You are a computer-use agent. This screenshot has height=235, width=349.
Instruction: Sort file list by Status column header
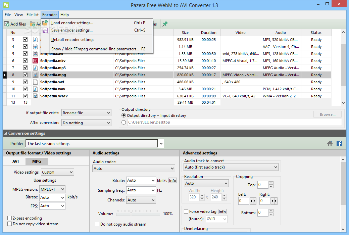tap(316, 33)
